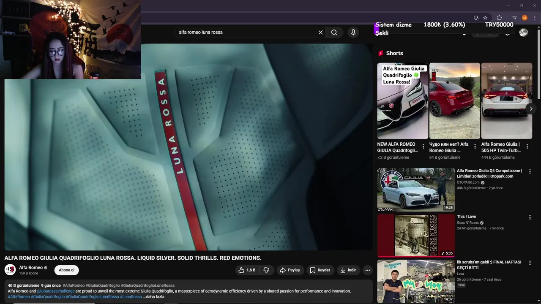Open the This I Love video thumbnail
541x304 pixels.
pyautogui.click(x=416, y=236)
